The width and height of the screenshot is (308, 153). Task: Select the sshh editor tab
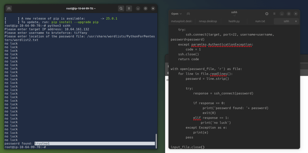pyautogui.click(x=286, y=21)
